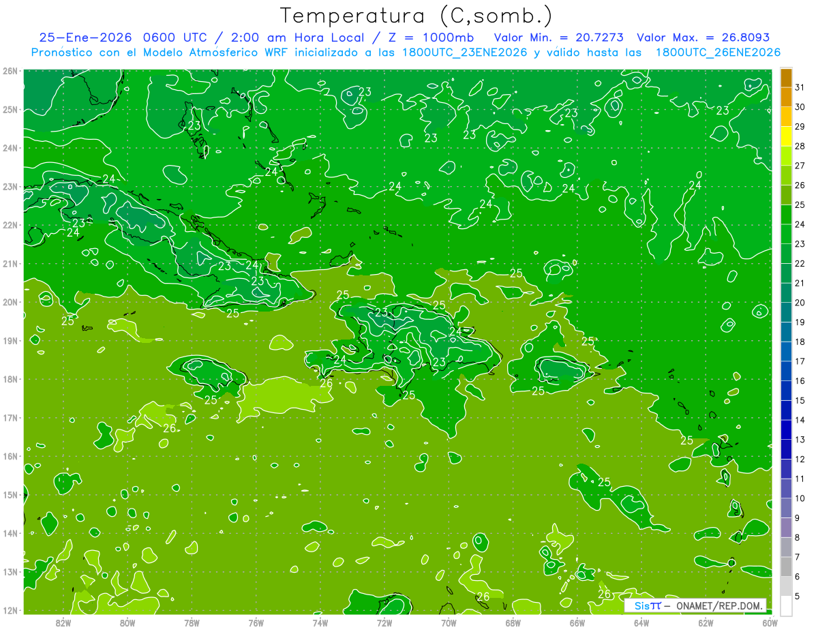The image size is (818, 632).
Task: Click the '8' label on the color legend
Action: click(798, 537)
